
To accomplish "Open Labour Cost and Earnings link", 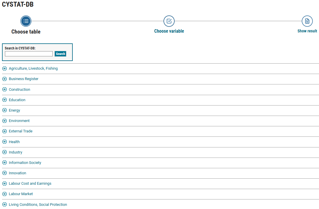I will (30, 184).
